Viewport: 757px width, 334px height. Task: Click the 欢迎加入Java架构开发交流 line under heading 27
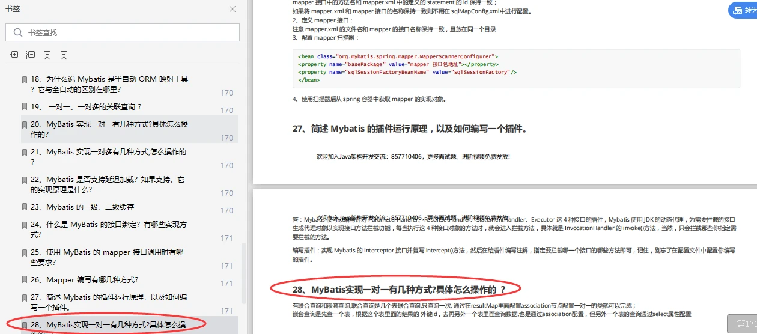(x=413, y=156)
